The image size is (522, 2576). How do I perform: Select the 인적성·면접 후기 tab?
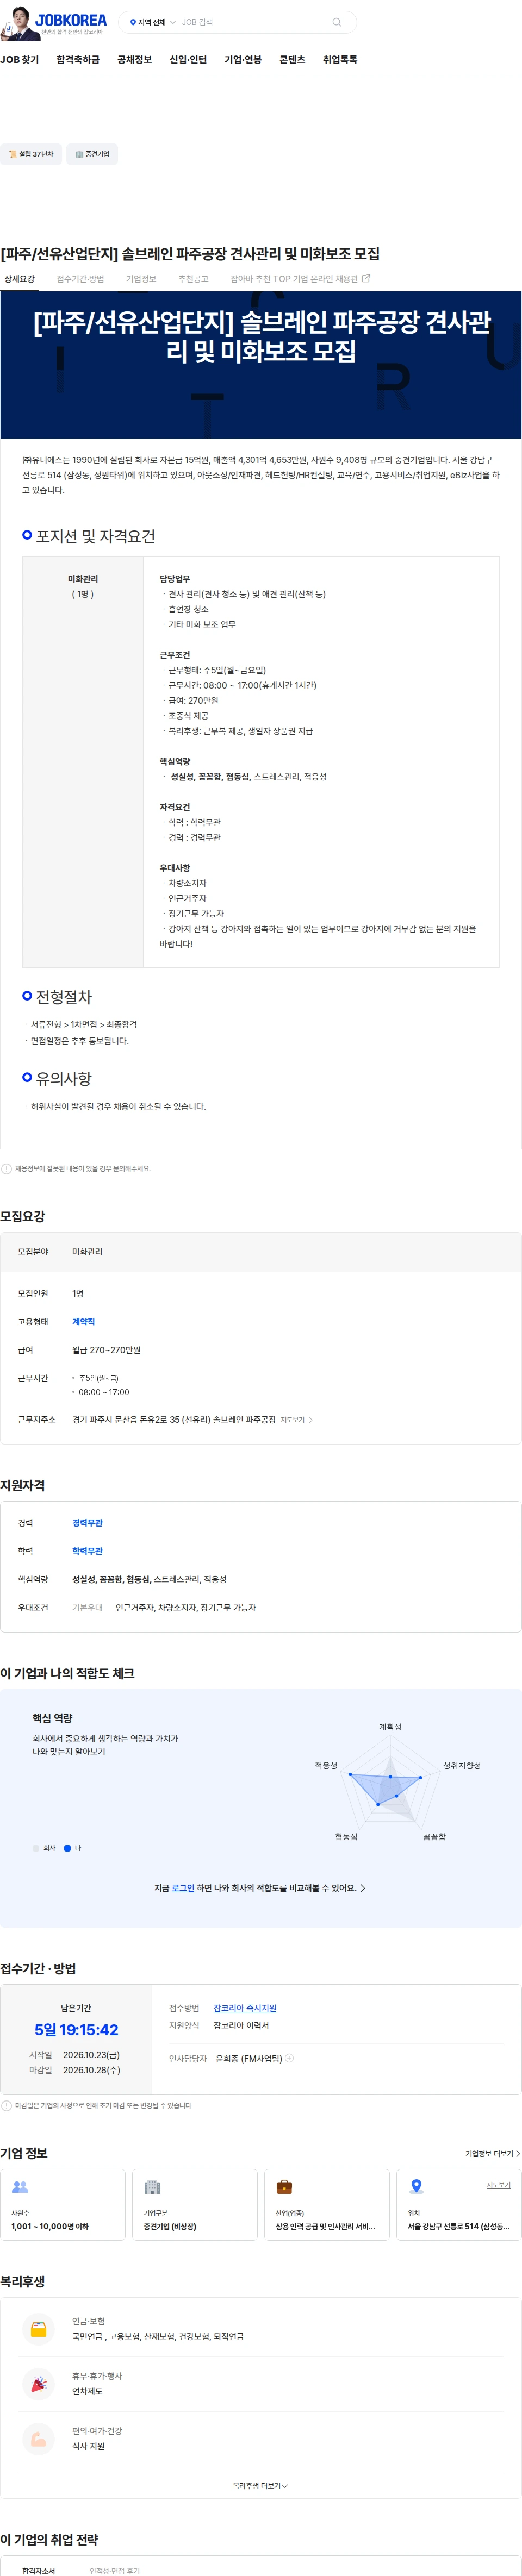(115, 2571)
